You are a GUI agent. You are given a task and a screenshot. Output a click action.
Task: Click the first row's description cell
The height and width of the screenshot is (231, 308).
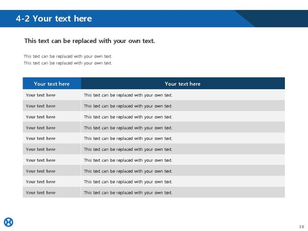[183, 95]
